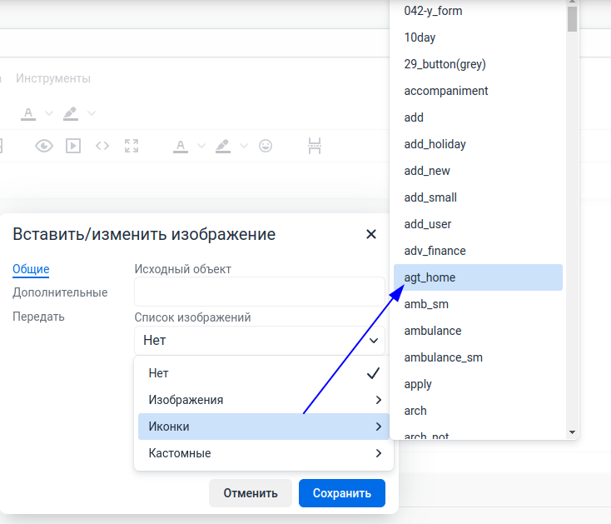This screenshot has height=524, width=611.
Task: Open the image list dropdown showing Нет
Action: coord(260,340)
